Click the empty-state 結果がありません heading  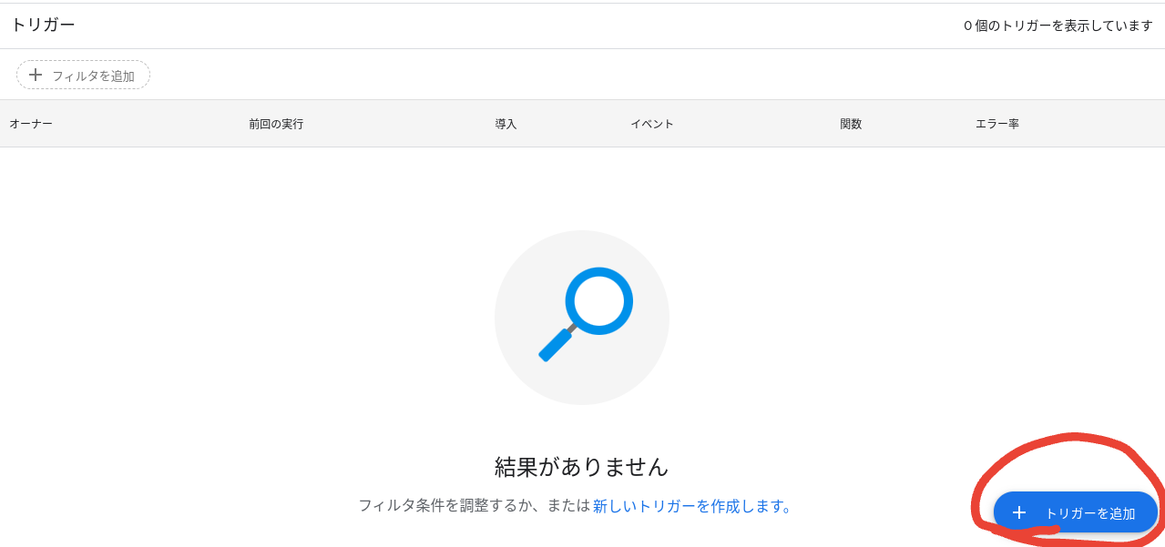[581, 465]
